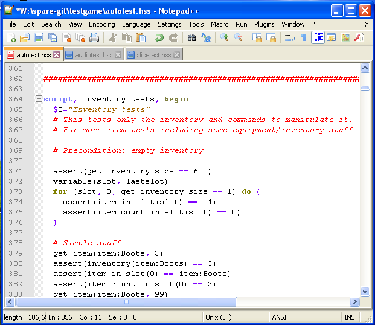Click the Copy toolbar icon
The height and width of the screenshot is (325, 375).
pyautogui.click(x=127, y=38)
